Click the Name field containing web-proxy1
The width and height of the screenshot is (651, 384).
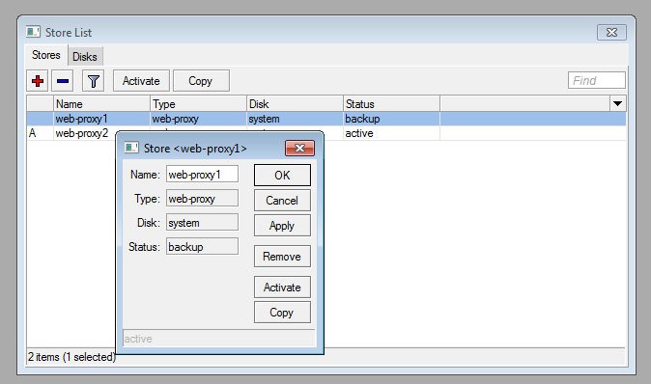202,175
